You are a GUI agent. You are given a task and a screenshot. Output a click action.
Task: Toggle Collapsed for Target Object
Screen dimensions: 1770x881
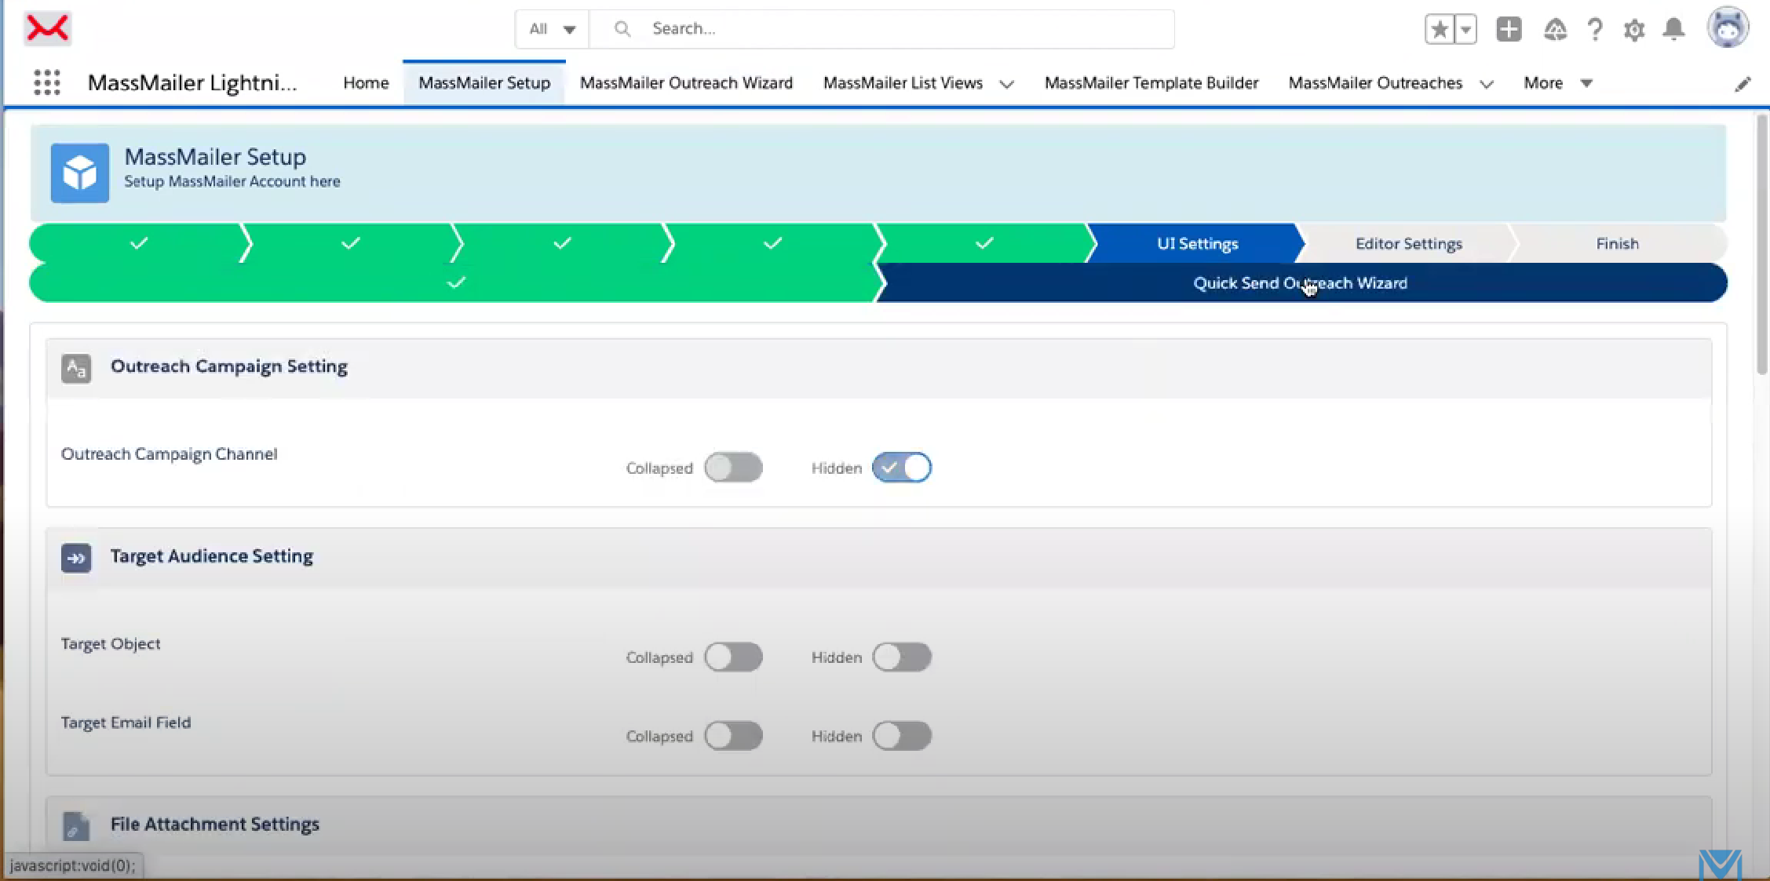pos(733,657)
